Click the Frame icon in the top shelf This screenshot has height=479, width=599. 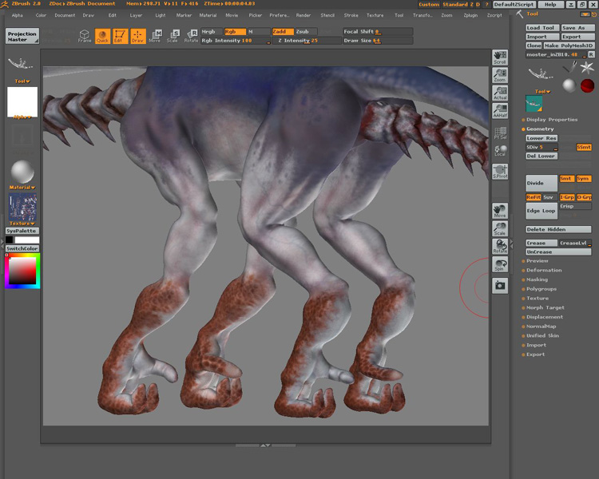(85, 36)
